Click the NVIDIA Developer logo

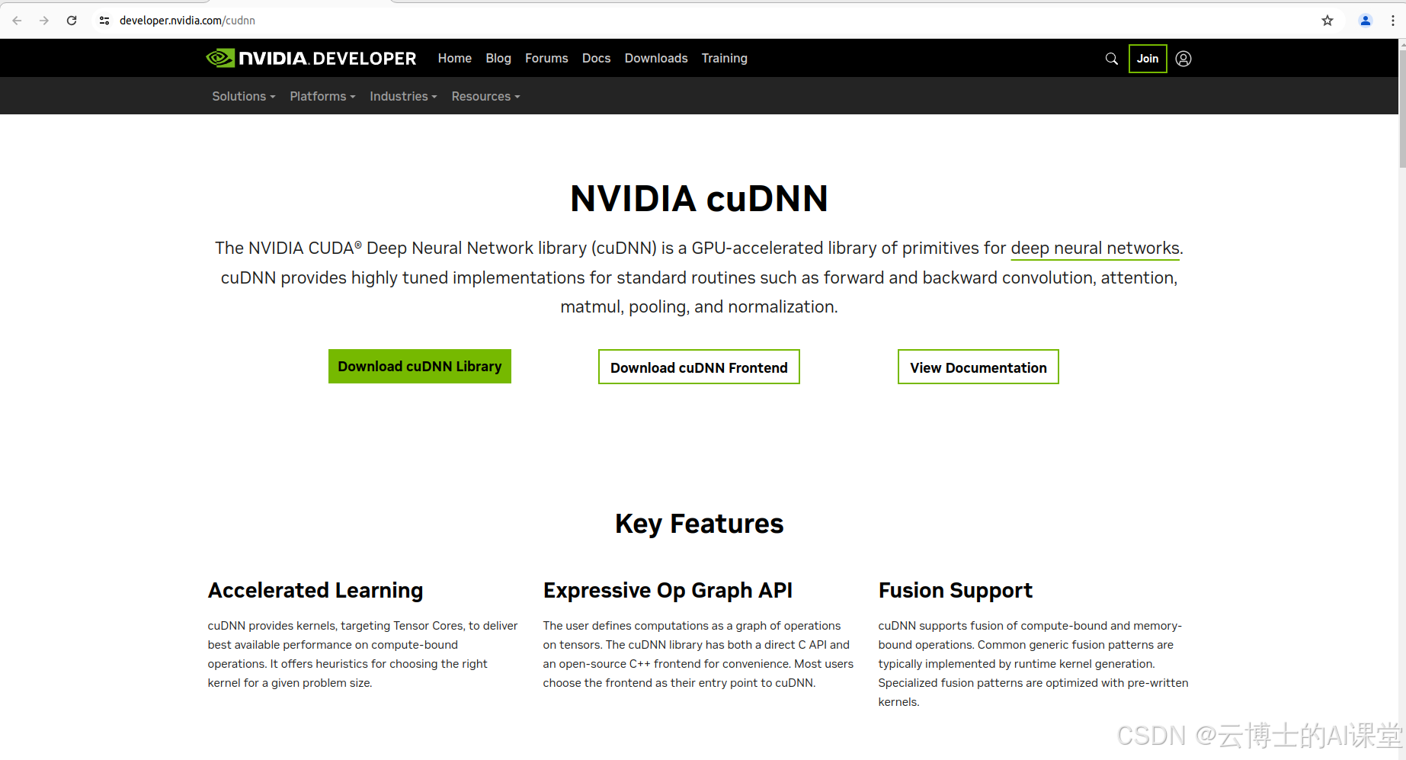(x=311, y=58)
